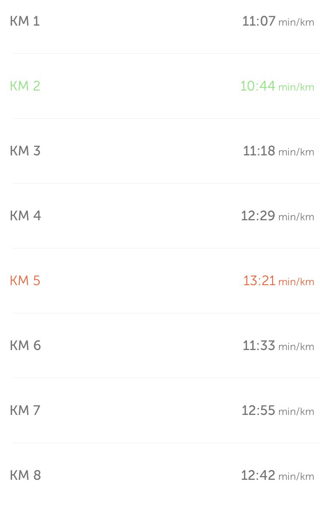Click the red min/km unit text
320x508 pixels.
coord(296,282)
